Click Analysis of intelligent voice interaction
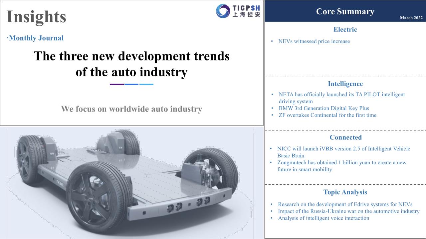 (x=323, y=218)
